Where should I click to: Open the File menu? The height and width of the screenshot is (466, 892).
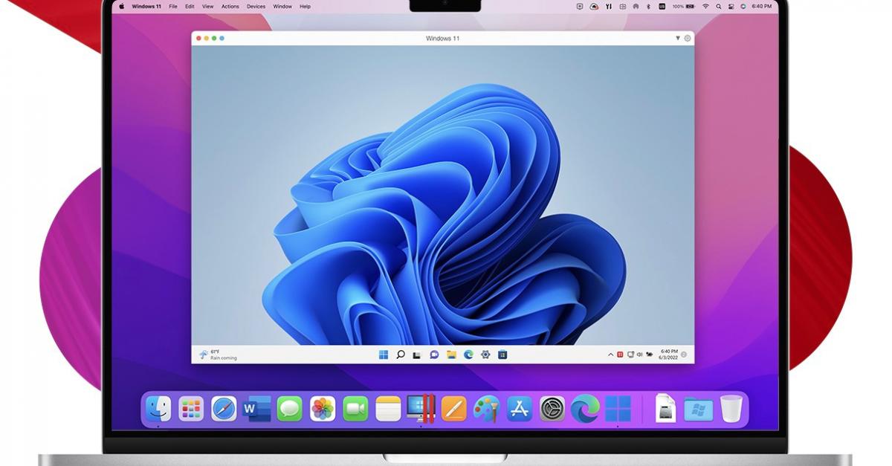(173, 6)
